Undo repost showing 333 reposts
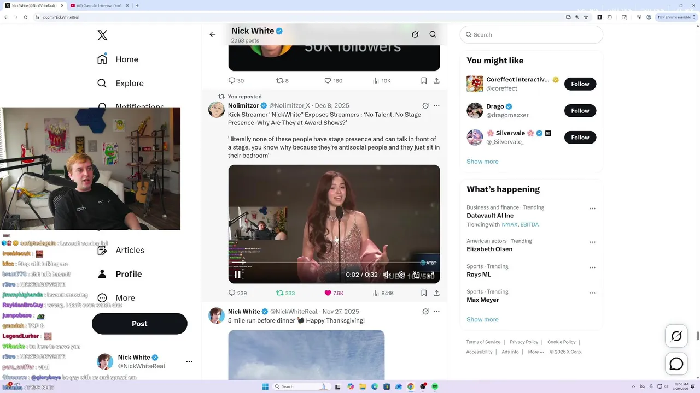The width and height of the screenshot is (700, 393). (285, 293)
